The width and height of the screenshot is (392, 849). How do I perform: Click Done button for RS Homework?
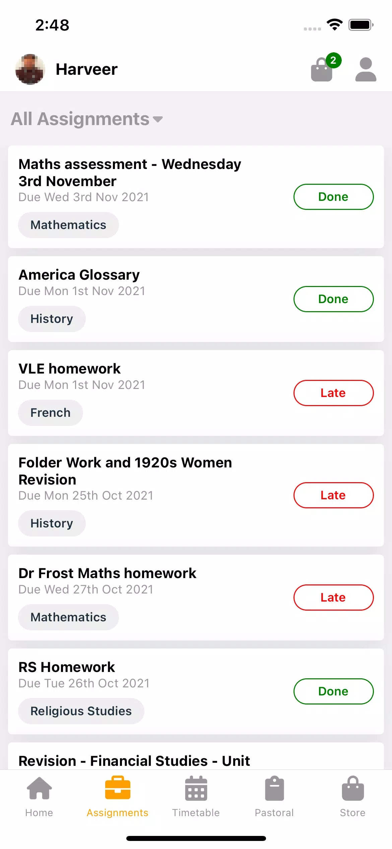[x=333, y=691]
